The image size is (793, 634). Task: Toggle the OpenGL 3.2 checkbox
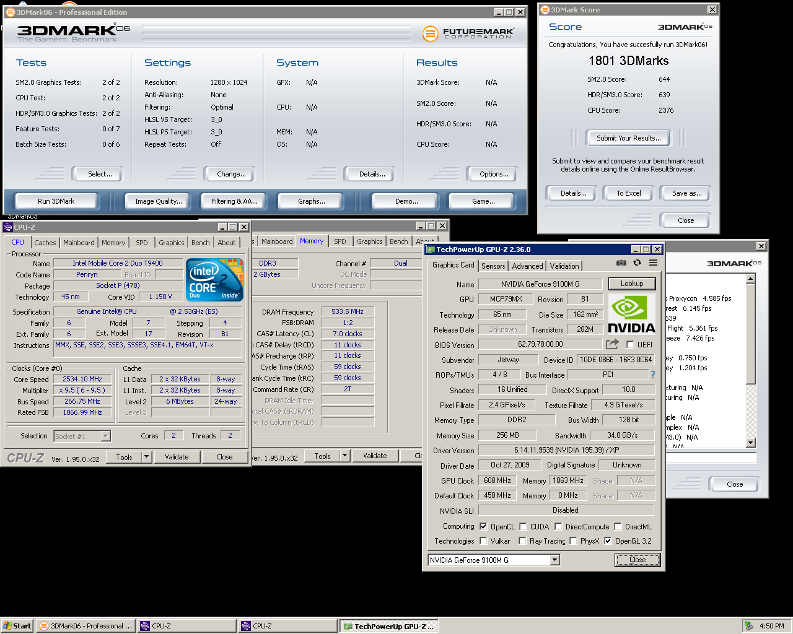pyautogui.click(x=608, y=541)
